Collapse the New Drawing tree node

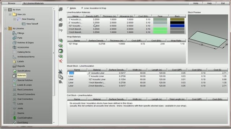coord(14,19)
